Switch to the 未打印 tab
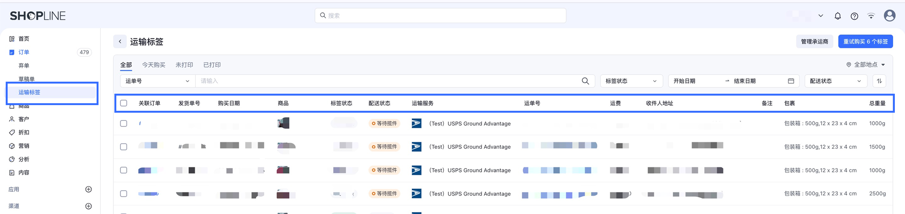This screenshot has height=214, width=905. coord(184,65)
